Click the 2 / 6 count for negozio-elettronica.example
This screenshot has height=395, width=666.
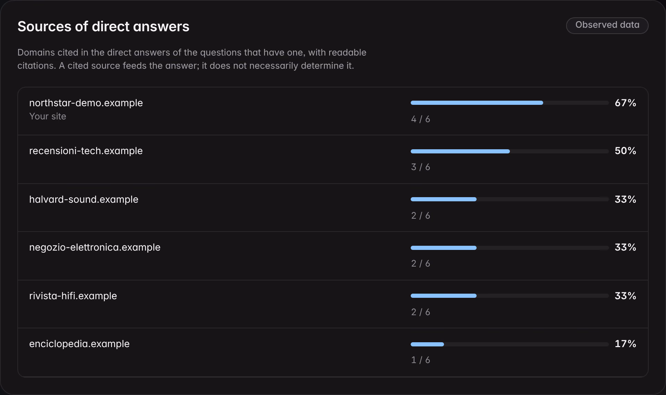420,263
